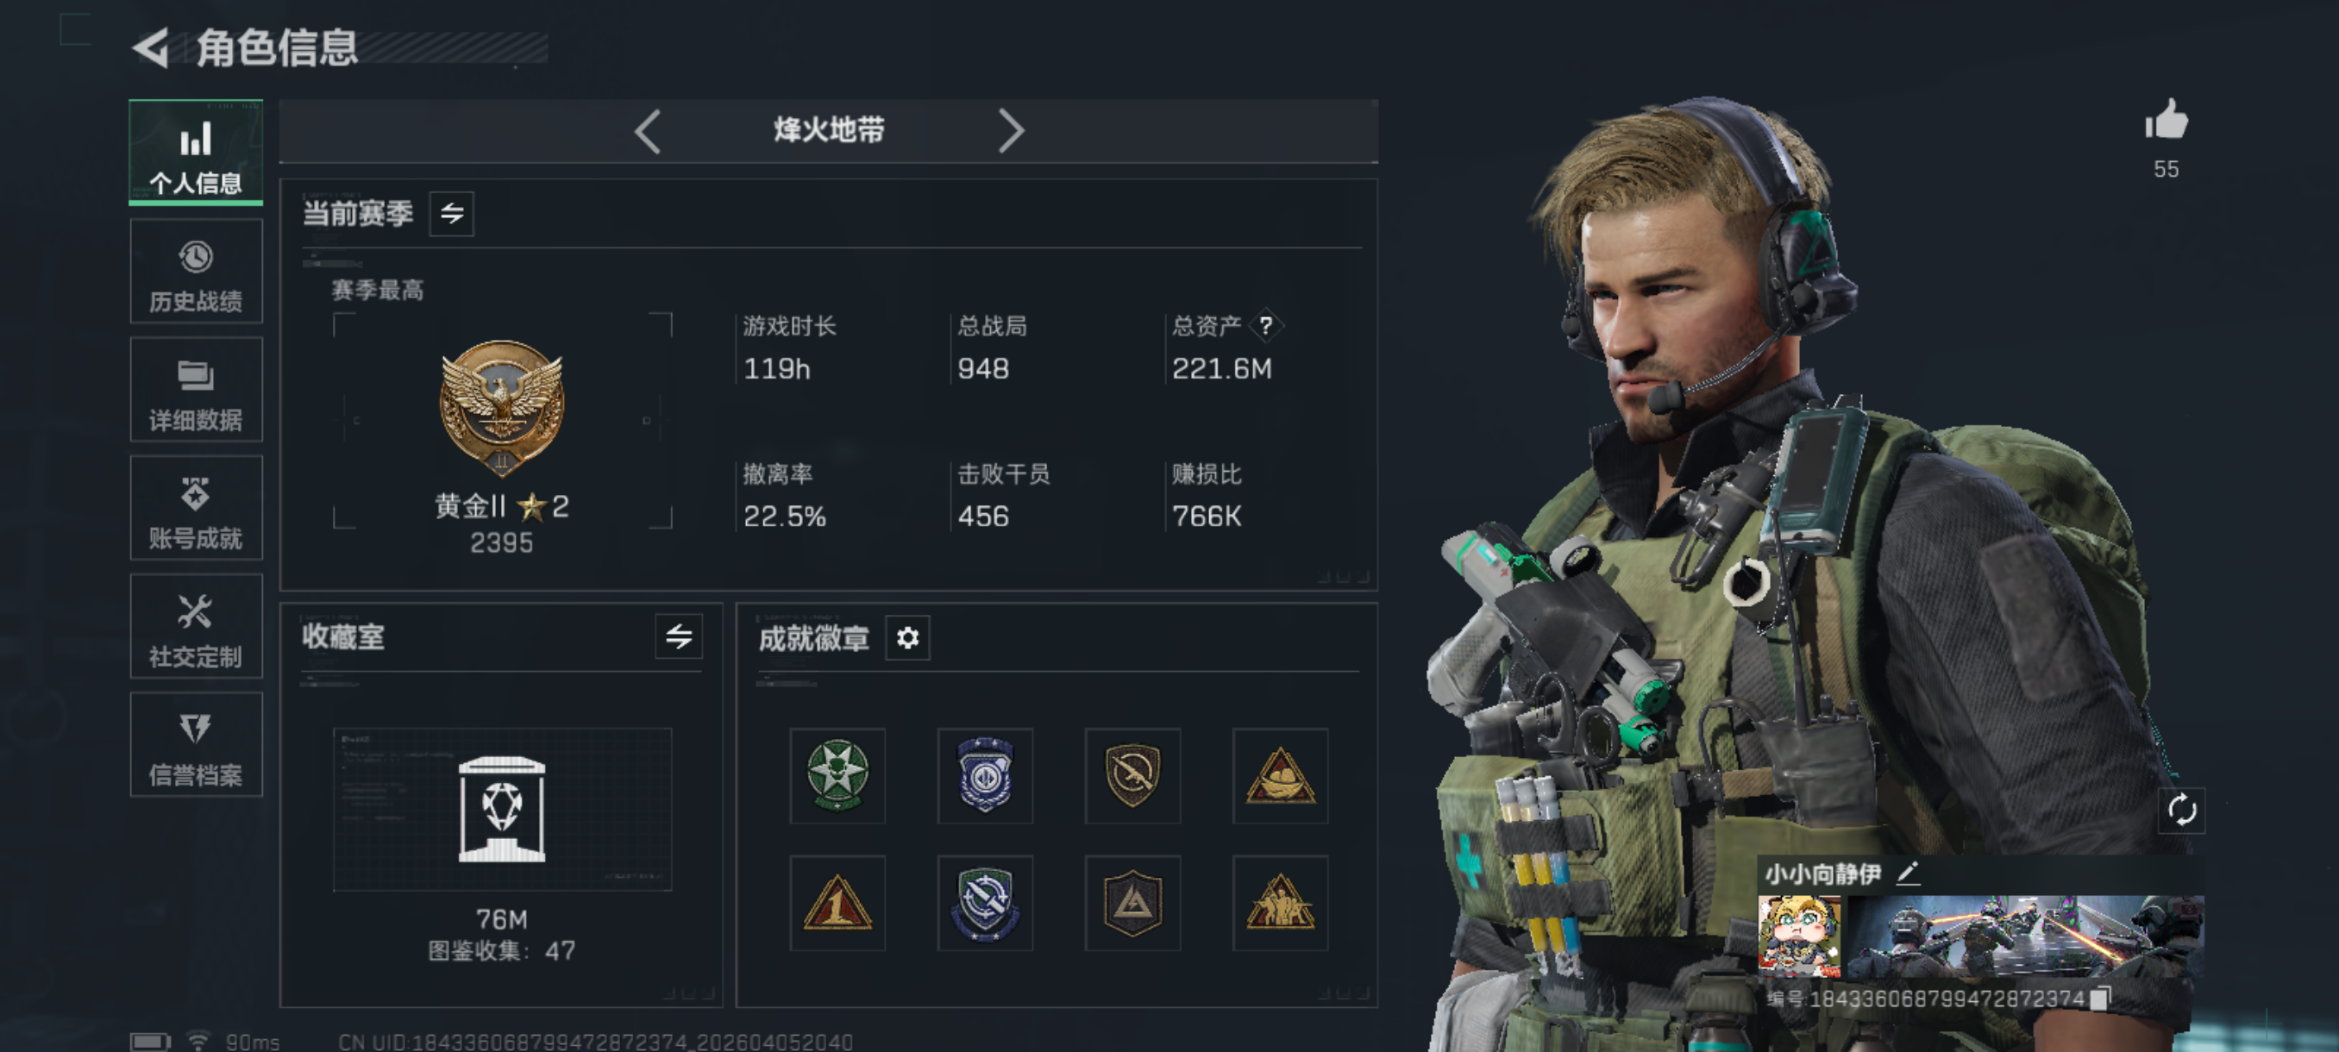Viewport: 2339px width, 1052px height.
Task: Open the 收藏室 showcase thumbnail
Action: coord(502,809)
